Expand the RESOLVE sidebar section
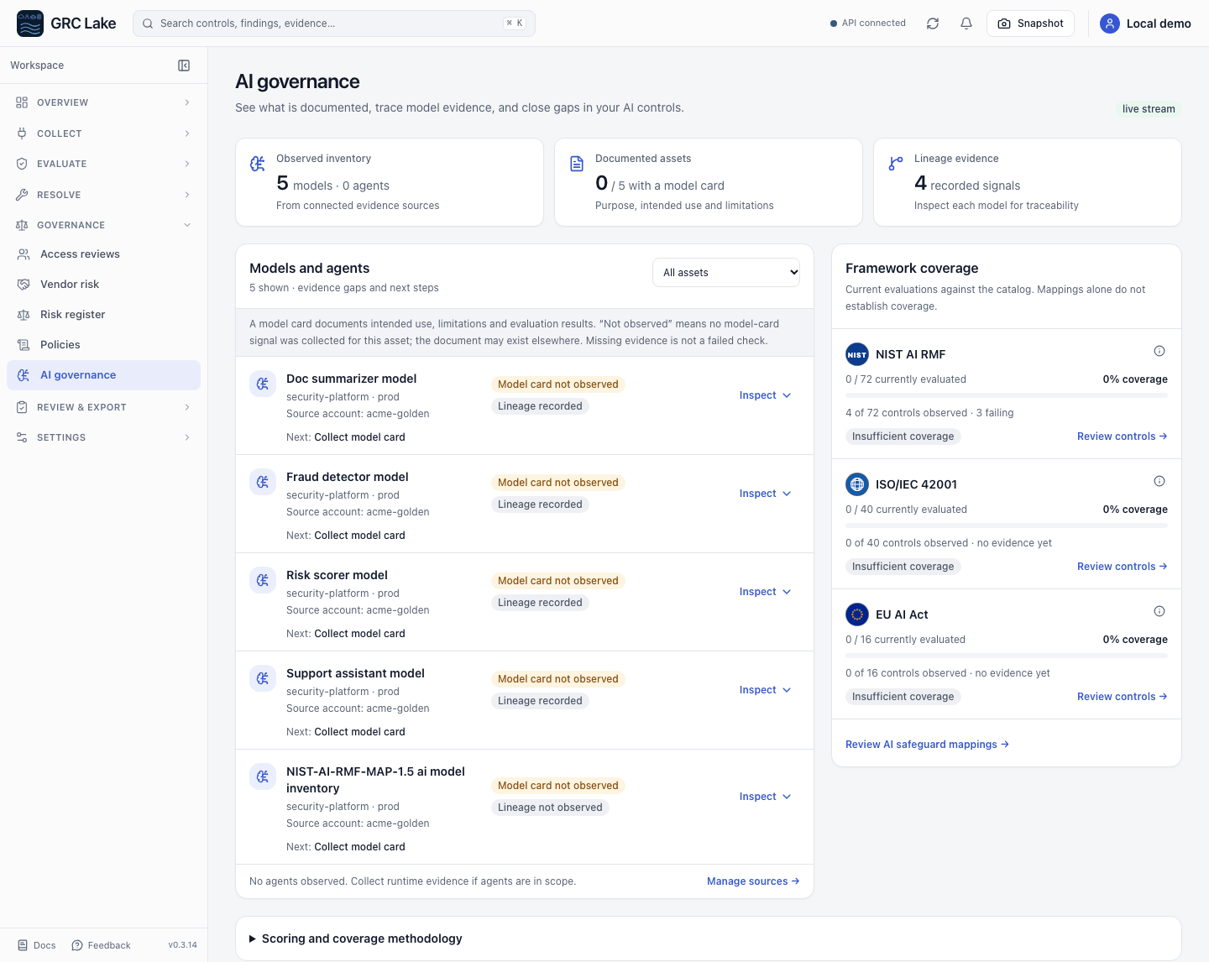The width and height of the screenshot is (1209, 962). [103, 195]
